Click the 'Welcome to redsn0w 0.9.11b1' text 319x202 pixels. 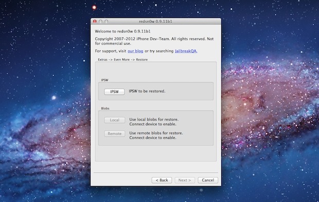pyautogui.click(x=122, y=31)
